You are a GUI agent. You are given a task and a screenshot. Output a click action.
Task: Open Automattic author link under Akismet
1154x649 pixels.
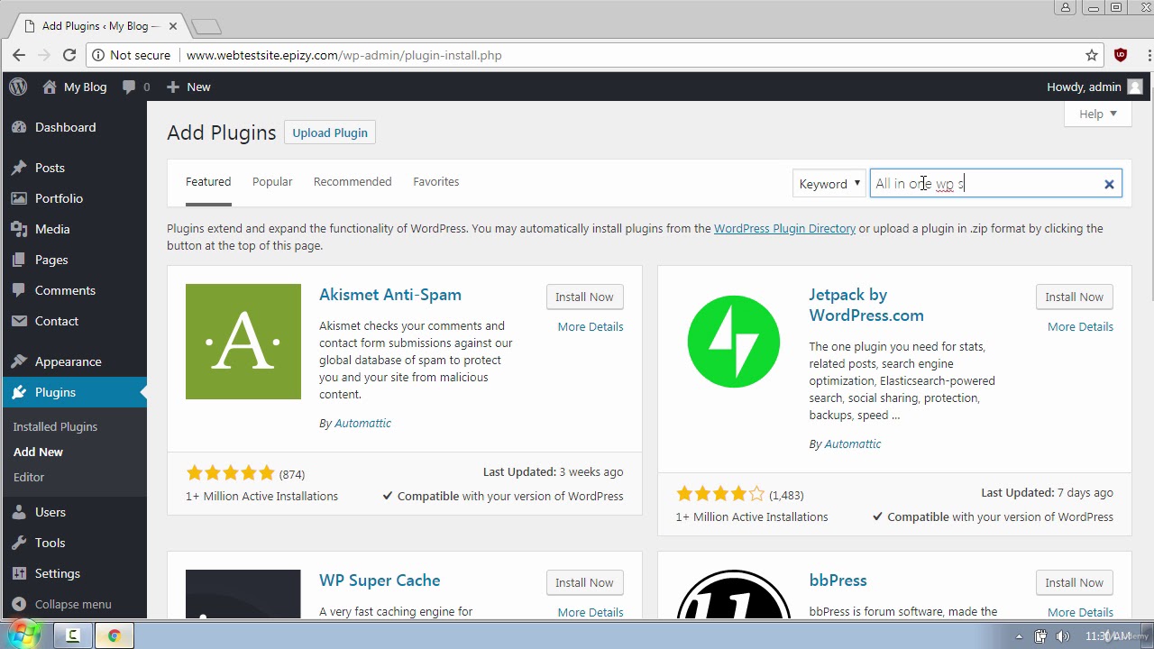point(362,423)
